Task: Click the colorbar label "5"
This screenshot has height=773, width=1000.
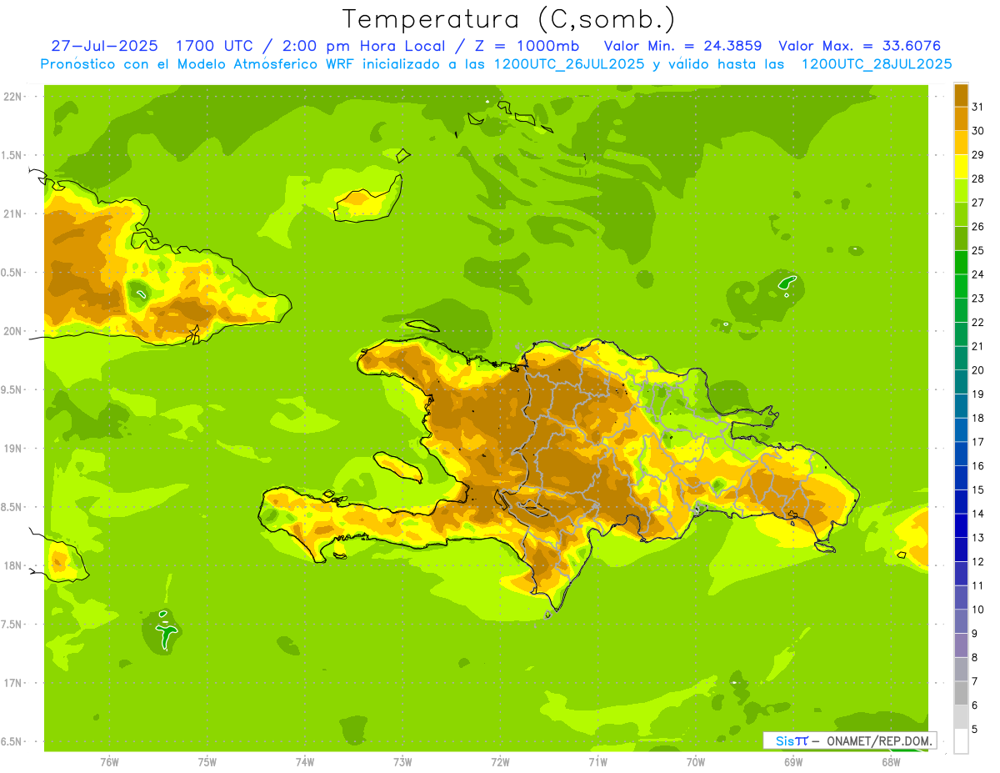Action: [x=975, y=730]
